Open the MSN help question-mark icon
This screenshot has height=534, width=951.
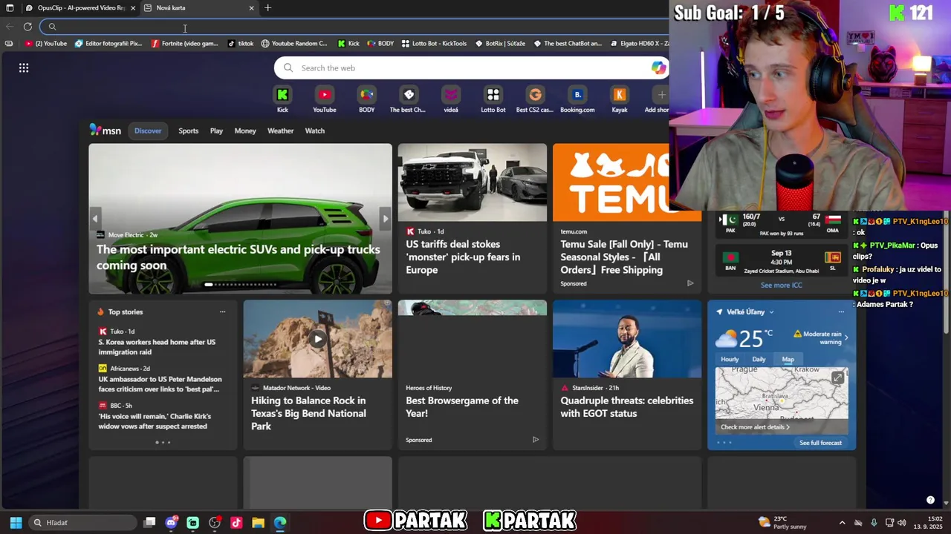930,500
